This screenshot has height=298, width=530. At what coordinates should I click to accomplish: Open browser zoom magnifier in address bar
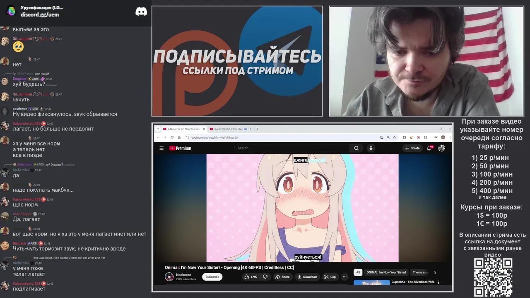pyautogui.click(x=388, y=137)
